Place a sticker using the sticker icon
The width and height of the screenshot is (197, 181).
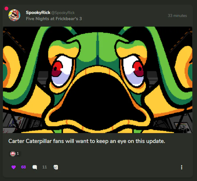56,167
